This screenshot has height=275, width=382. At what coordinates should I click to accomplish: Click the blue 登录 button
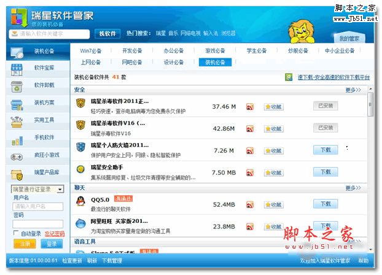pyautogui.click(x=52, y=244)
